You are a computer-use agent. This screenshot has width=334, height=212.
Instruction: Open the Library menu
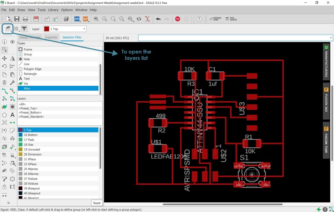53,10
